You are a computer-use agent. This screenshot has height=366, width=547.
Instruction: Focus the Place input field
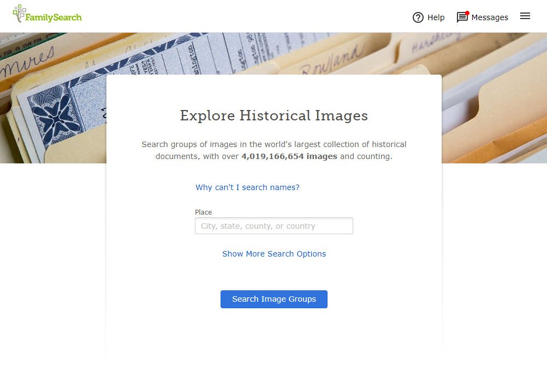coord(274,226)
